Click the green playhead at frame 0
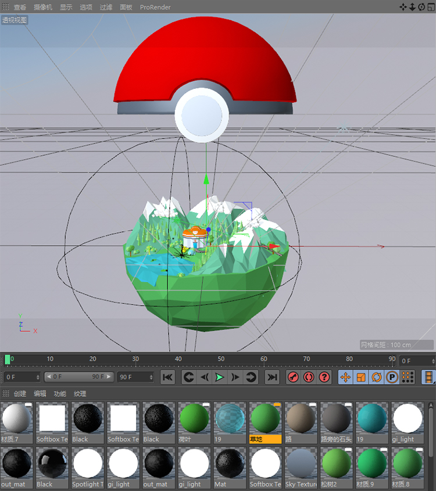436x491 pixels. coord(7,360)
